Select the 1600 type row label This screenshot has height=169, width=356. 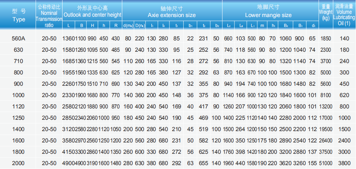point(18,140)
